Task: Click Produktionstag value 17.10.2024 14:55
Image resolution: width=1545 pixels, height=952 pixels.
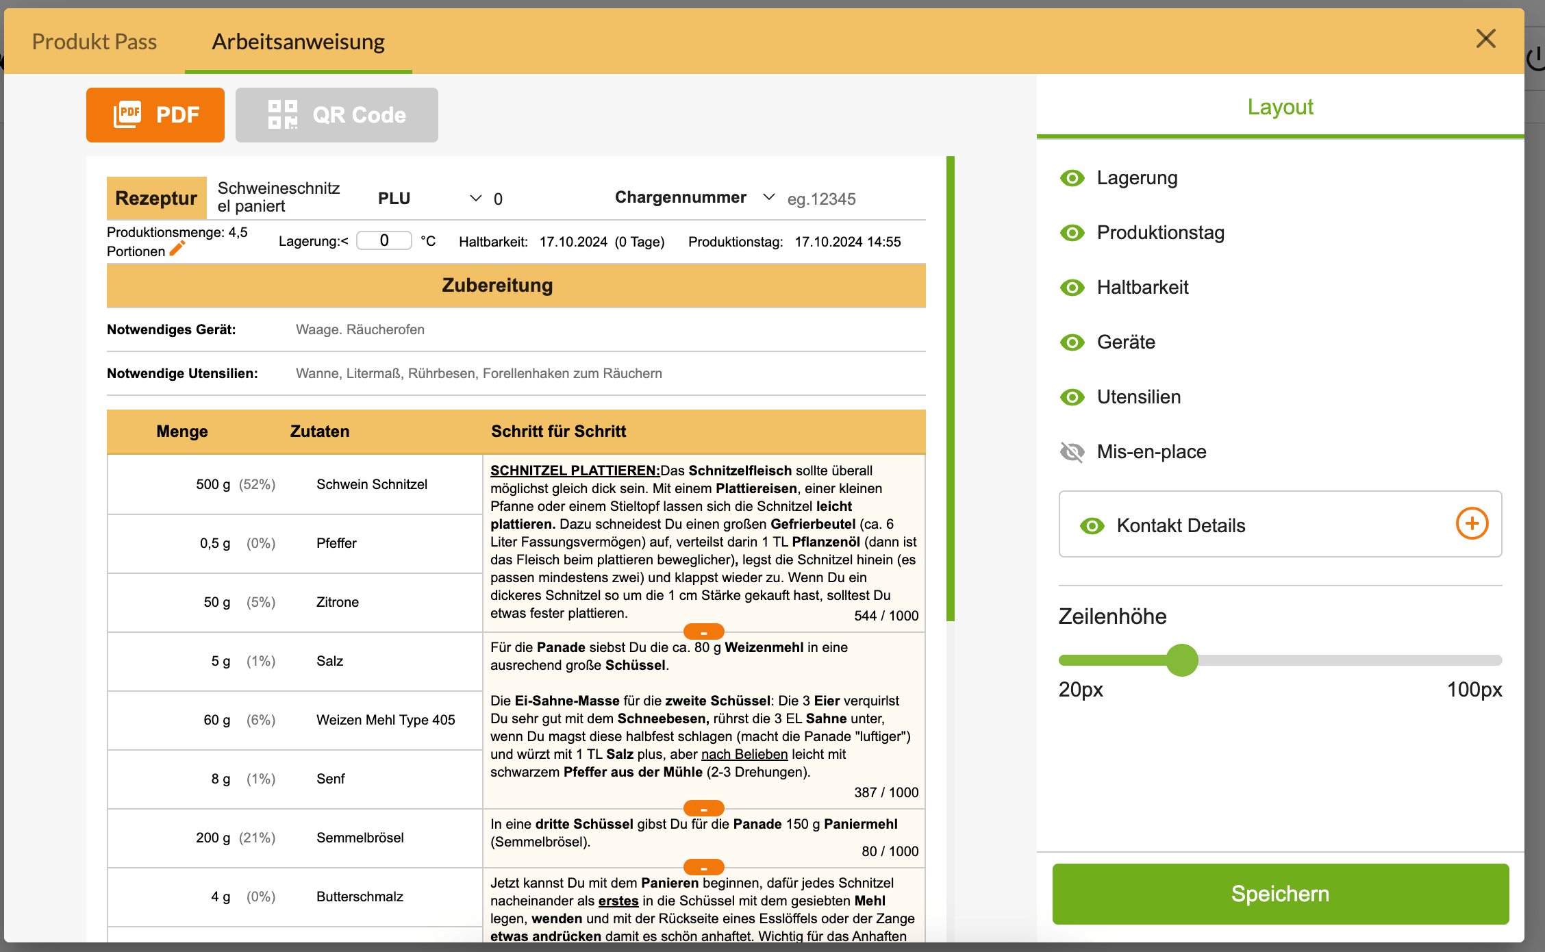Action: [x=848, y=242]
